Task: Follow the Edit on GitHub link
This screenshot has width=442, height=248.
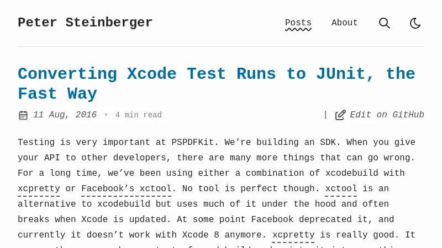Action: point(387,115)
